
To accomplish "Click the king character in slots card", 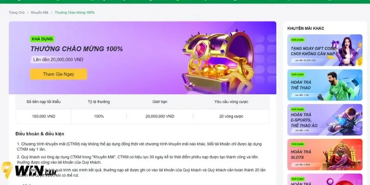I will pyautogui.click(x=342, y=157).
